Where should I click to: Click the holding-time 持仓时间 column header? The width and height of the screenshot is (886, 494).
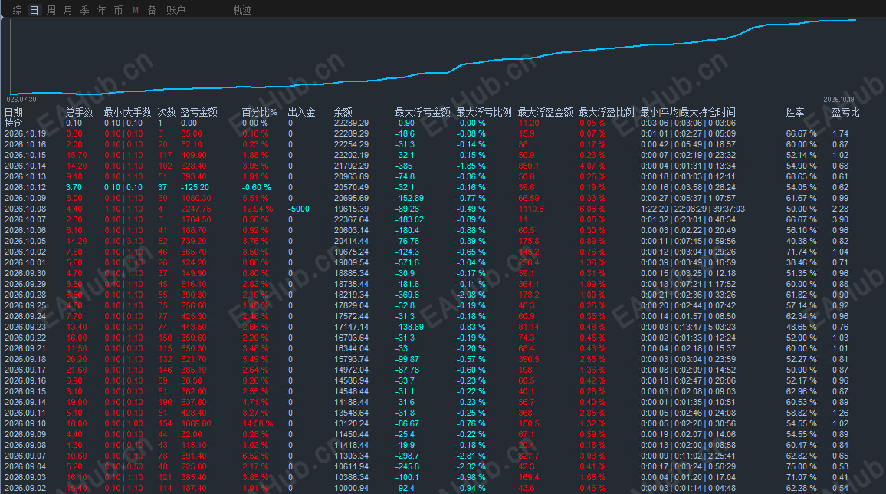pos(688,113)
